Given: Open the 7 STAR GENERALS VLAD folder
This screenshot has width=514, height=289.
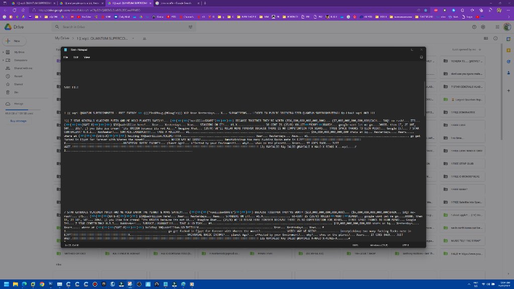Looking at the screenshot, I should (x=462, y=86).
